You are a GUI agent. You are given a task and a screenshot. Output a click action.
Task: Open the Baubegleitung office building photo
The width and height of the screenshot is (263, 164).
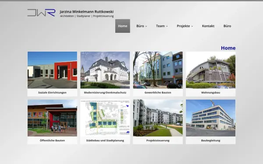click(211, 118)
